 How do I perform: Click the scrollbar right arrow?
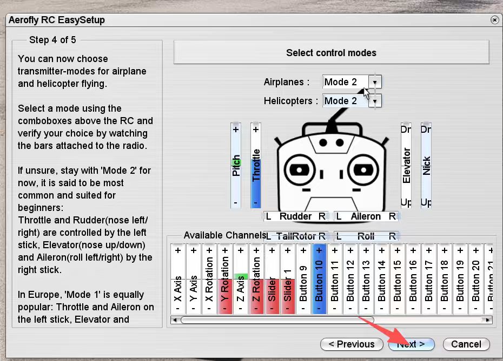(x=488, y=320)
